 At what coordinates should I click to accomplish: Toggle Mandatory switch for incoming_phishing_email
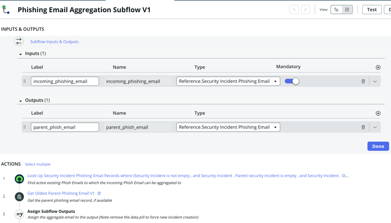292,81
